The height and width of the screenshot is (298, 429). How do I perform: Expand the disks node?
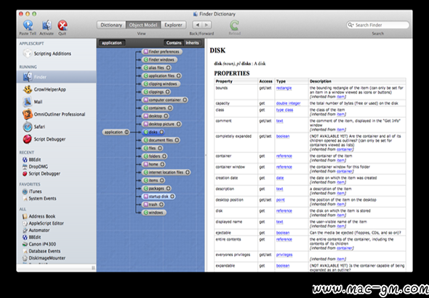point(161,132)
